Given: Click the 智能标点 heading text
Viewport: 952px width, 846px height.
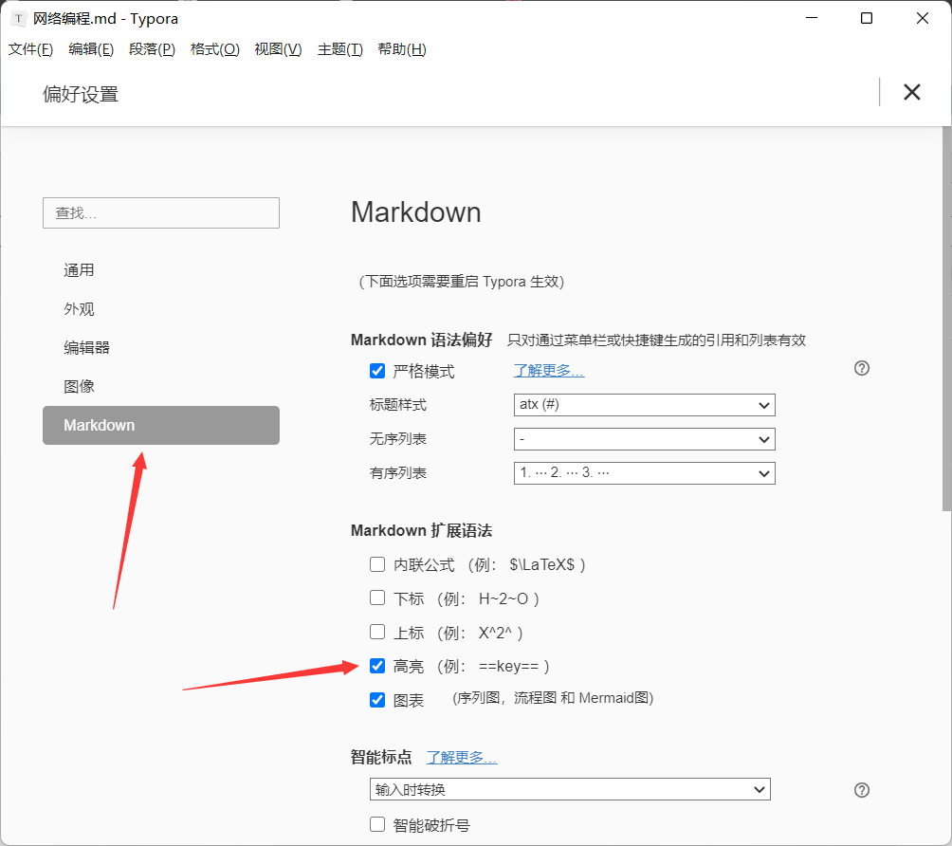Looking at the screenshot, I should (x=381, y=758).
